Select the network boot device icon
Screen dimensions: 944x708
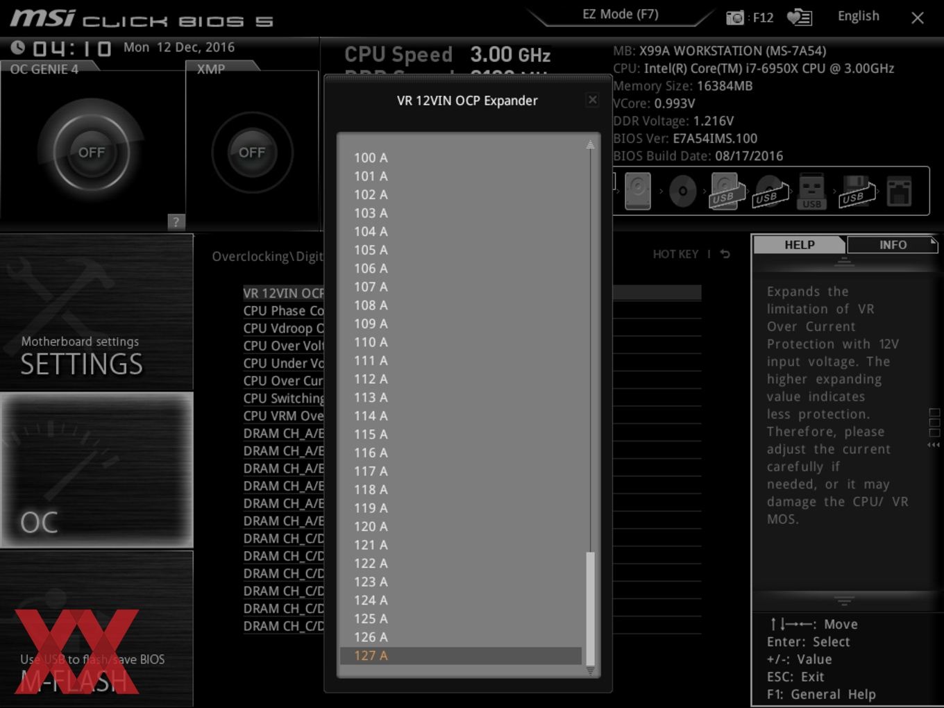point(899,192)
